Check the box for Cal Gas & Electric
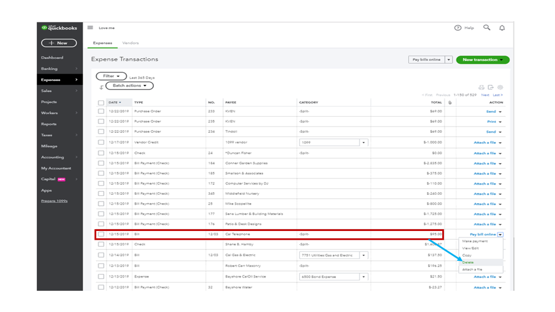 pos(101,255)
